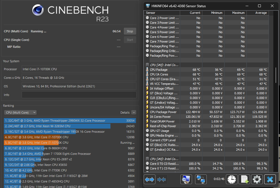The image size is (280, 188).
Task: Click IA Cores Power lightning icon
Action: pyautogui.click(x=147, y=116)
